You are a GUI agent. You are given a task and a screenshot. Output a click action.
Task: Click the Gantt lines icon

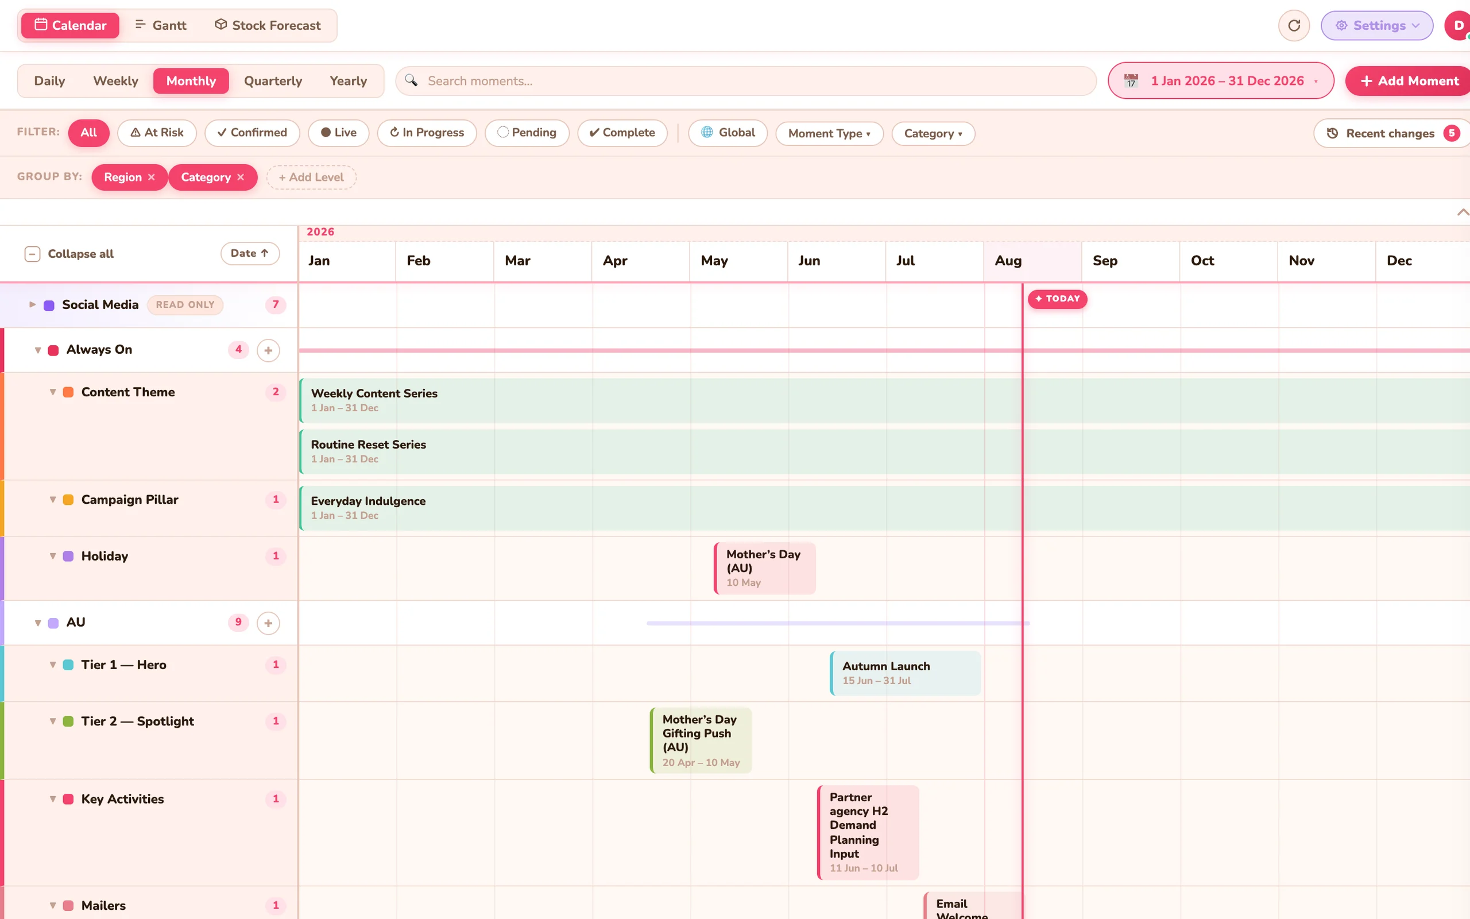coord(140,24)
